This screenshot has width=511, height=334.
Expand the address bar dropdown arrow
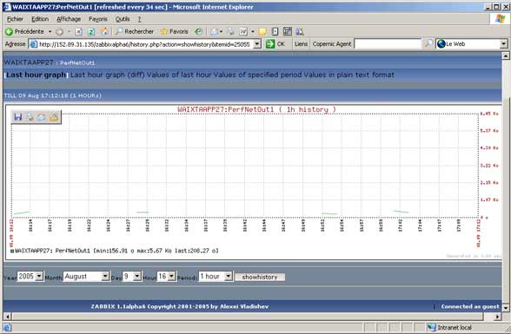(257, 44)
